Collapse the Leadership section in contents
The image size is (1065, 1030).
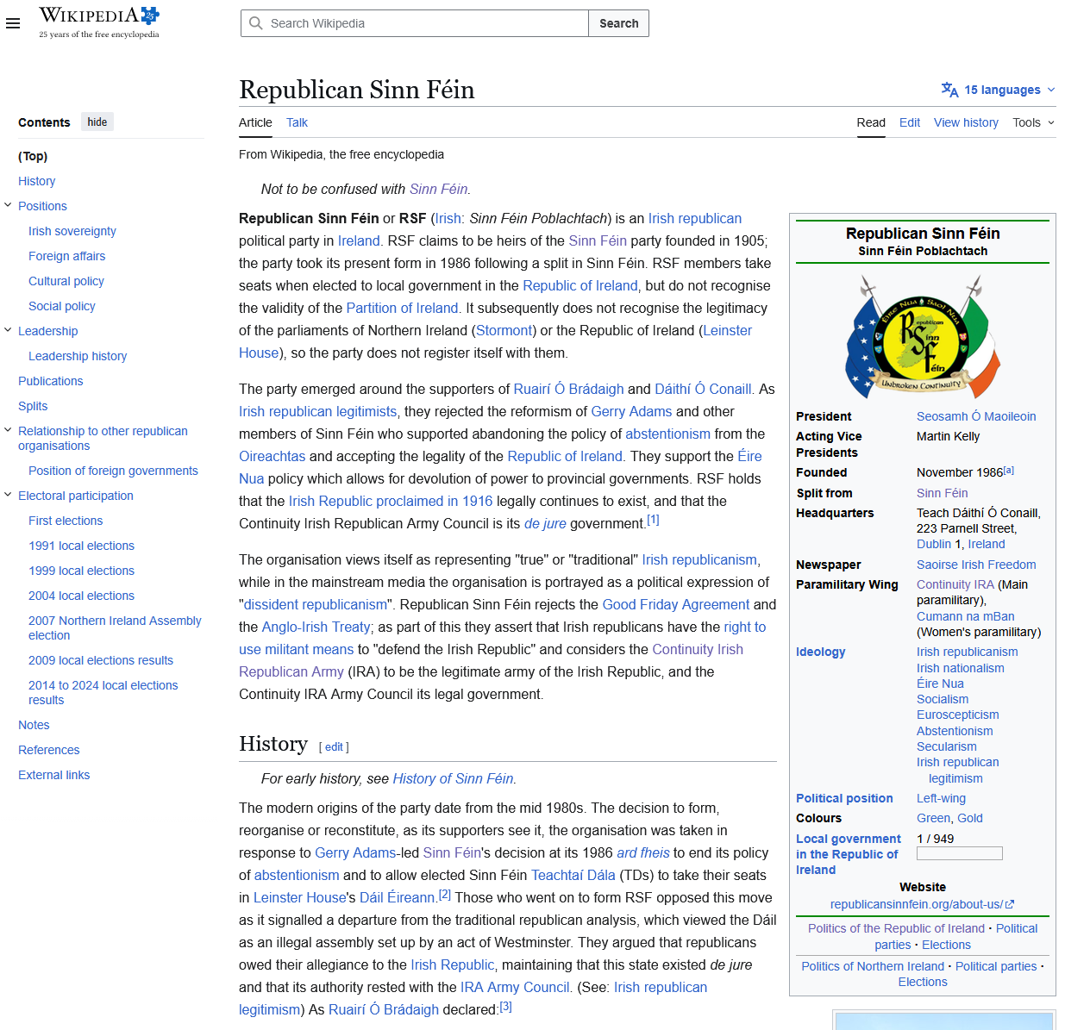click(x=8, y=330)
